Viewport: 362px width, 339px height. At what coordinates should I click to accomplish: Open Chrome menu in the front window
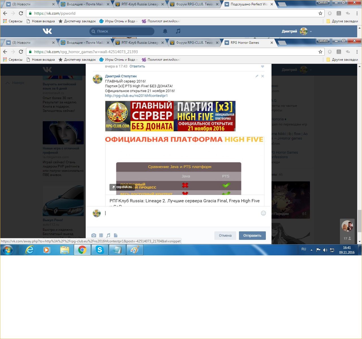coord(357,52)
